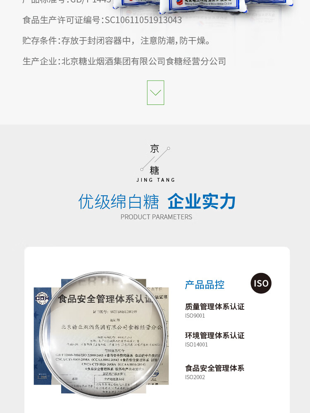Click the ISO14001 label
The width and height of the screenshot is (310, 413).
coord(196,344)
